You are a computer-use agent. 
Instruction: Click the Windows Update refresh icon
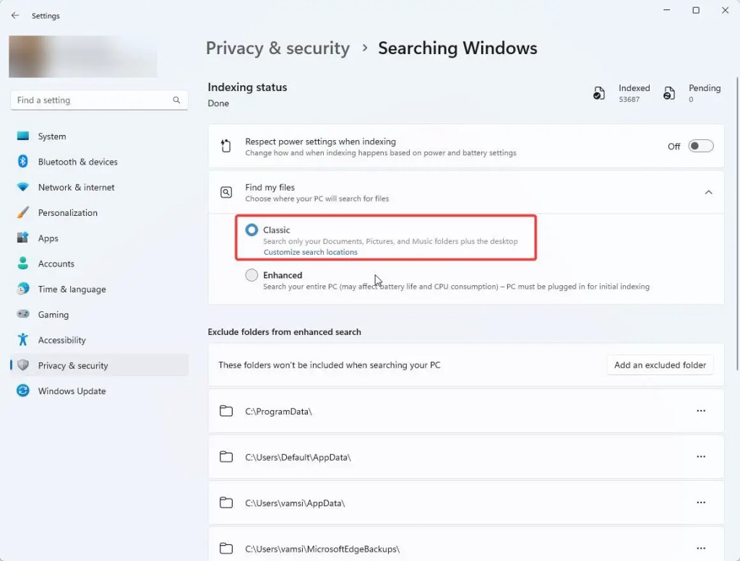[x=22, y=391]
